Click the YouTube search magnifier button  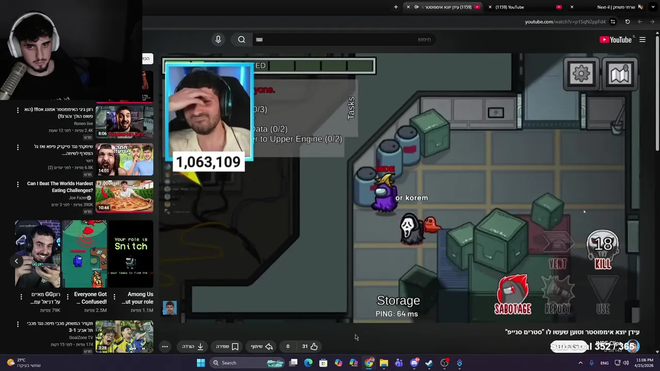pyautogui.click(x=241, y=40)
